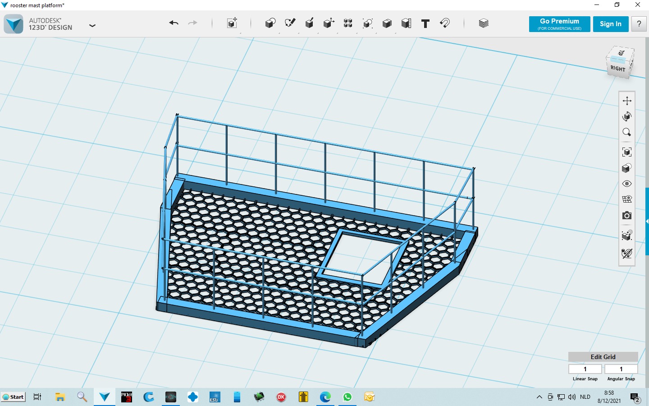The height and width of the screenshot is (406, 649).
Task: Open the Linear Snap value box
Action: 585,369
